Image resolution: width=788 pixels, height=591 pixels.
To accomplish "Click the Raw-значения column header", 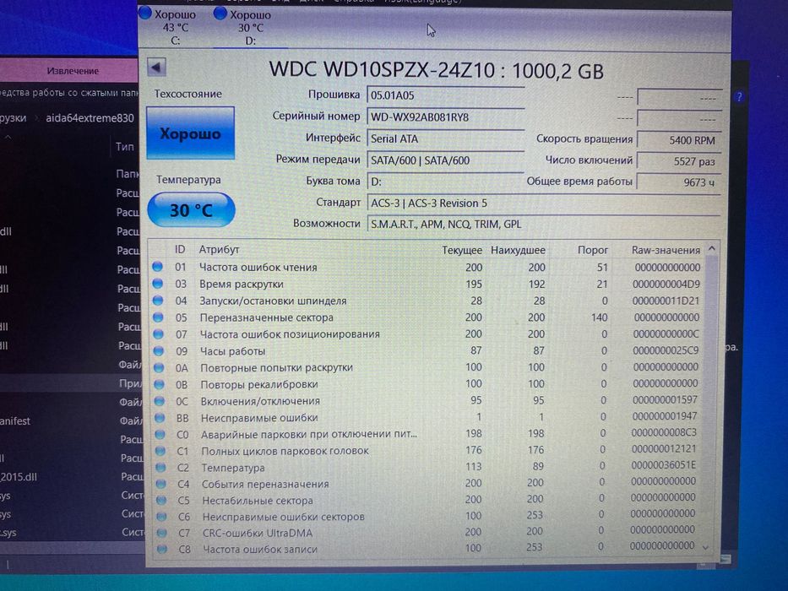I will [666, 250].
